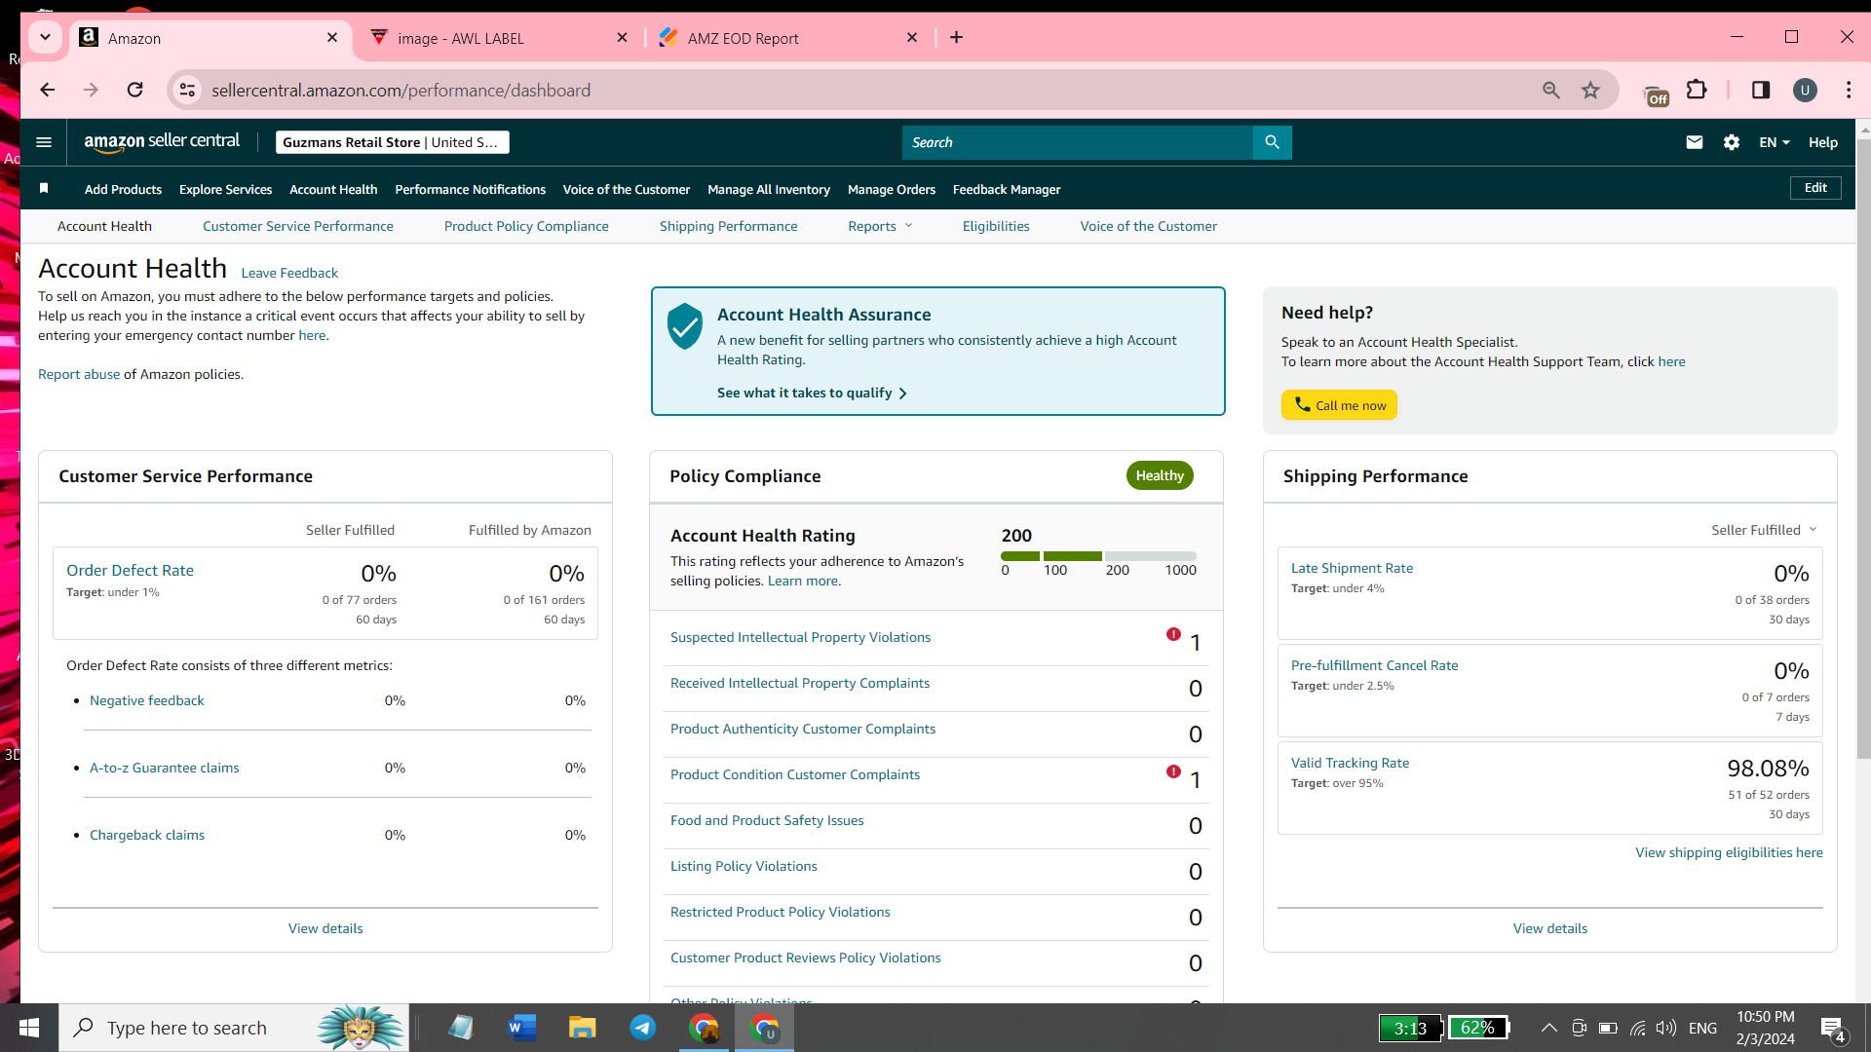
Task: Click the Help link in header
Action: (x=1823, y=142)
